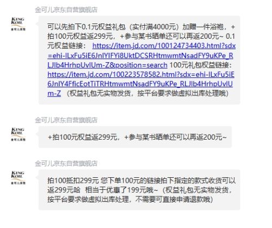
Task: Click the (实付满4000元) text in the first message
Action: click(154, 27)
